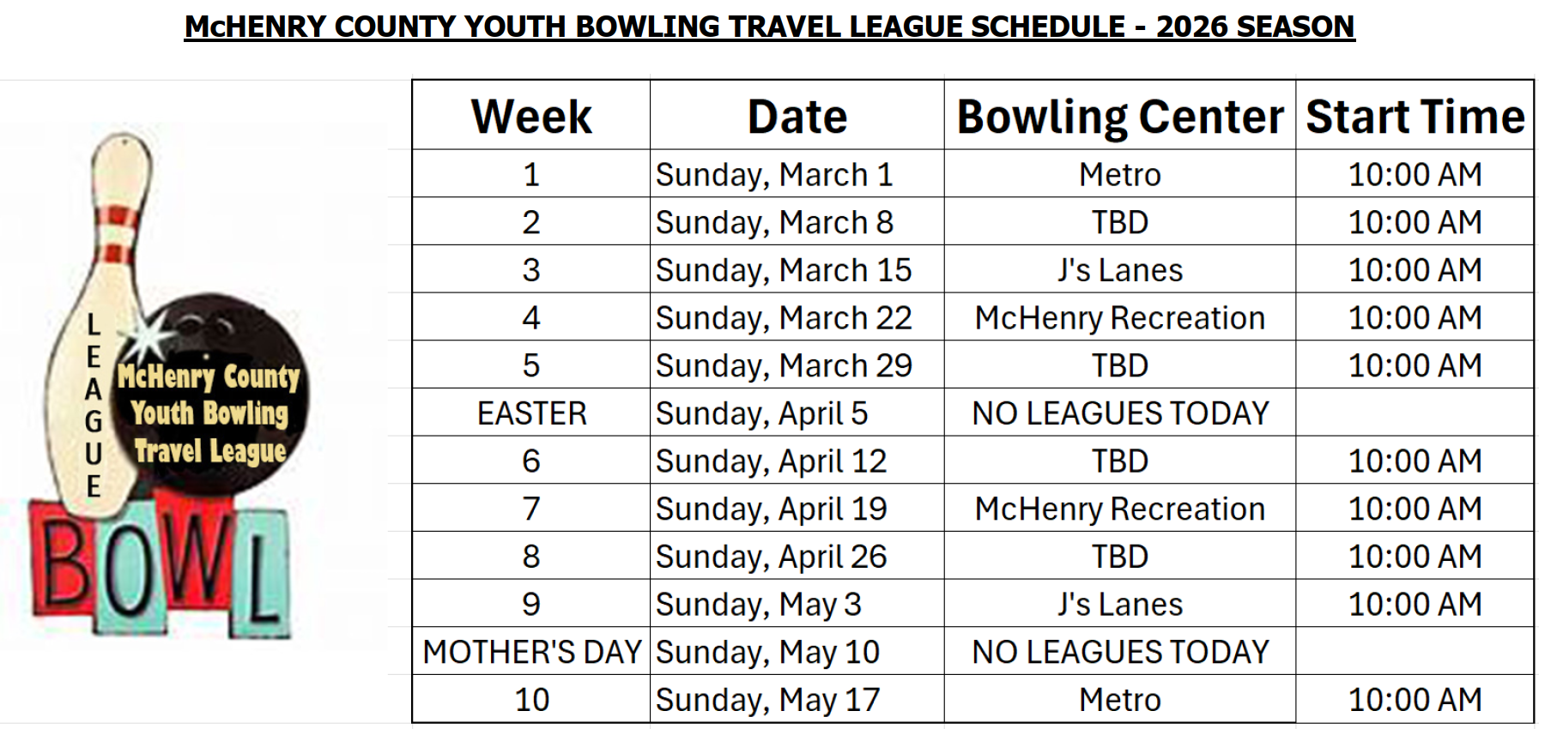Viewport: 1551px width, 729px height.
Task: Click the Bowling Center column header
Action: 1119,117
